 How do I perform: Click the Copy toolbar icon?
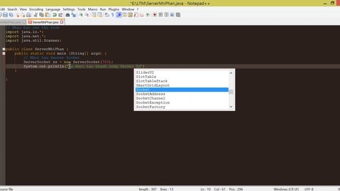41,15
